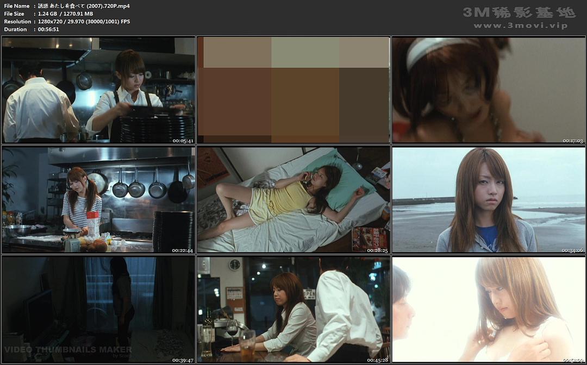Select the kitchen thumbnail with hanging pans
The height and width of the screenshot is (365, 587).
98,200
